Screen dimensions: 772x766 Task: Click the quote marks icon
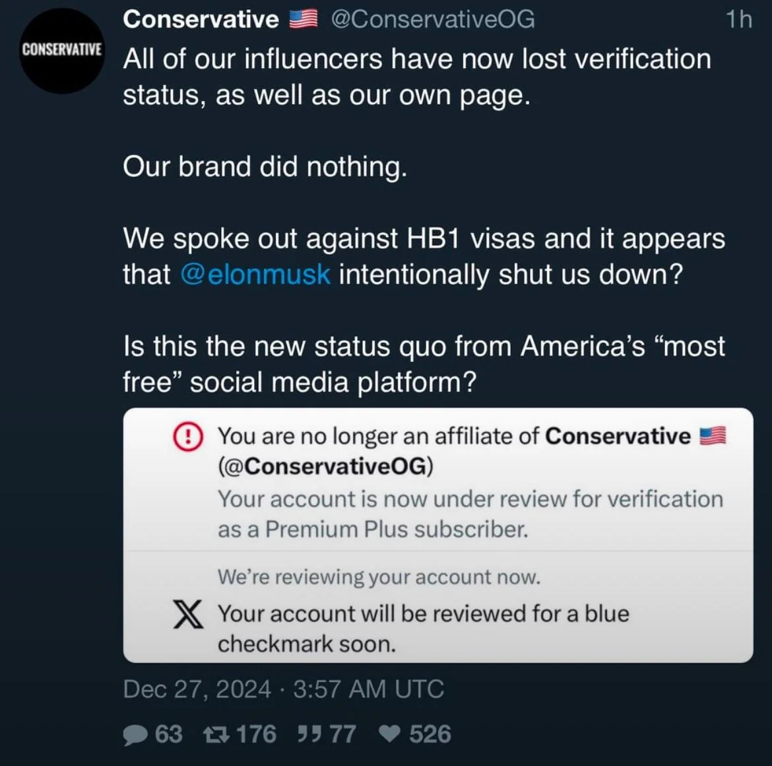coord(309,734)
